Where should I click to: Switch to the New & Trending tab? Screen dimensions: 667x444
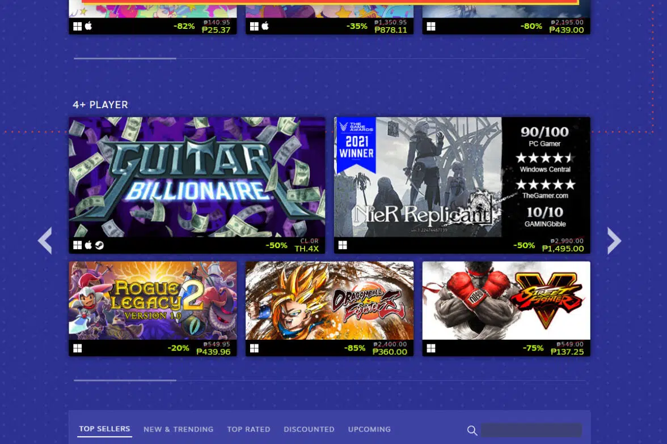click(x=179, y=429)
